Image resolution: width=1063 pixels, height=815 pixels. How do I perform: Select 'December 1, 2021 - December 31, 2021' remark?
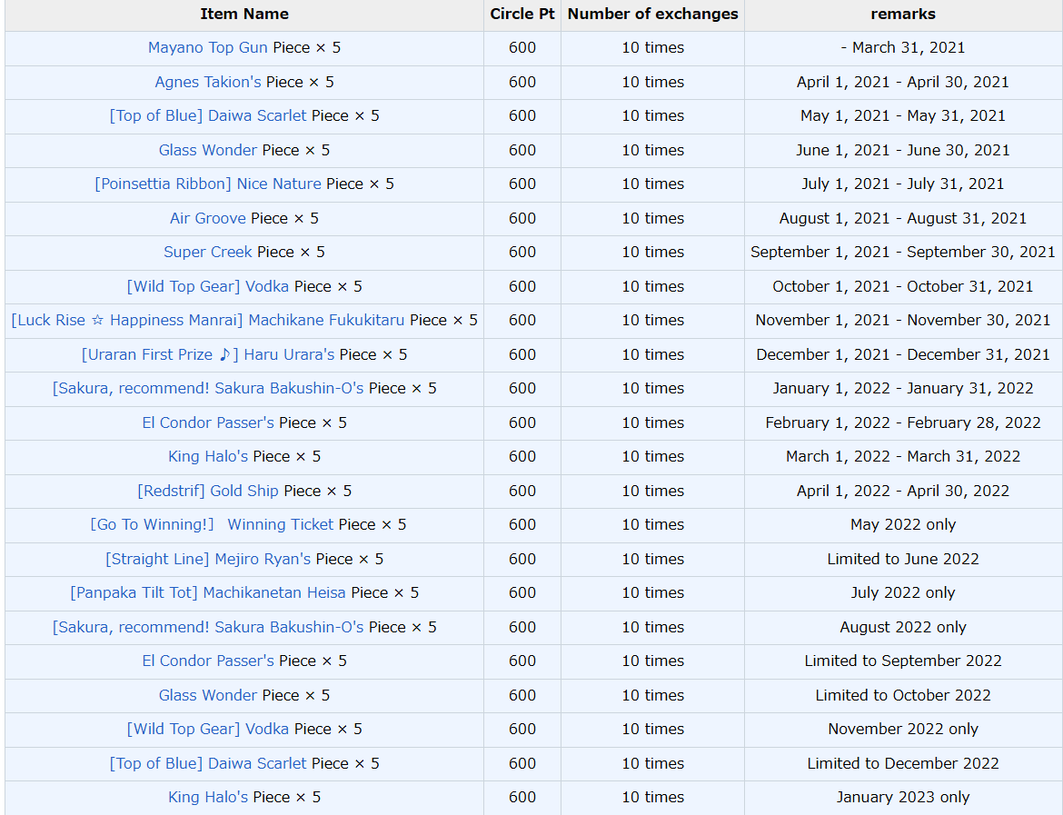coord(903,354)
